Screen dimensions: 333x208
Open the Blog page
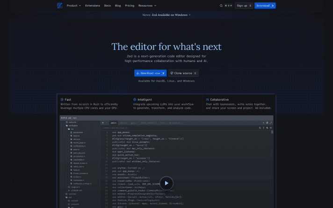click(x=118, y=6)
